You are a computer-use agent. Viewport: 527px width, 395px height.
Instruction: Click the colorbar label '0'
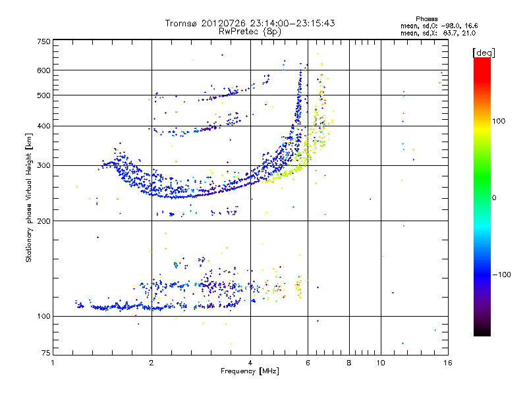click(x=493, y=198)
